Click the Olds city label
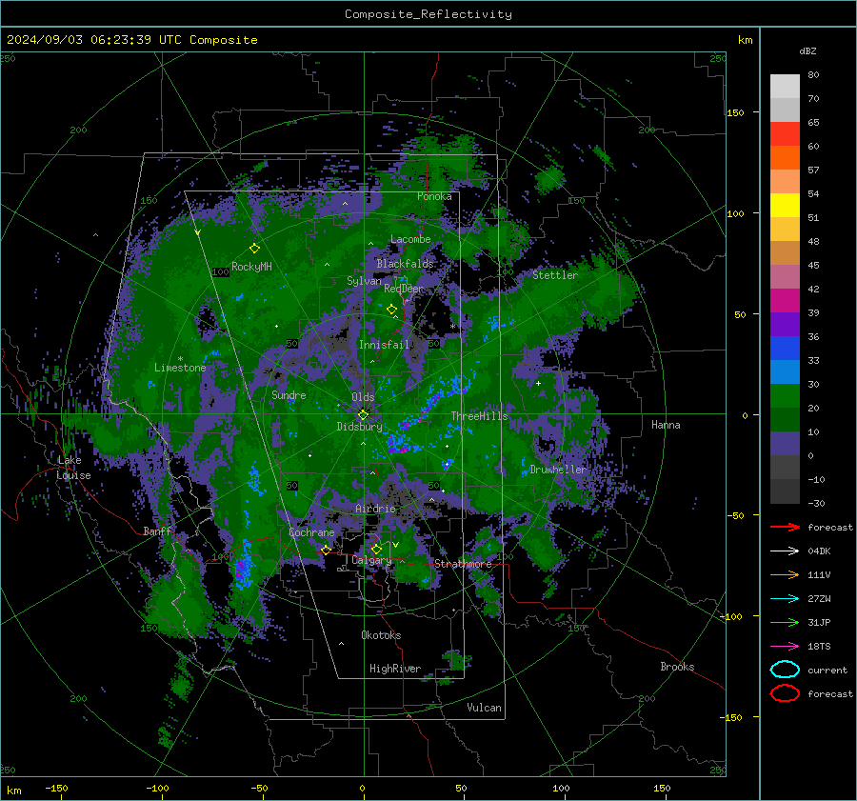Screen dimensions: 857x801 click(x=363, y=397)
